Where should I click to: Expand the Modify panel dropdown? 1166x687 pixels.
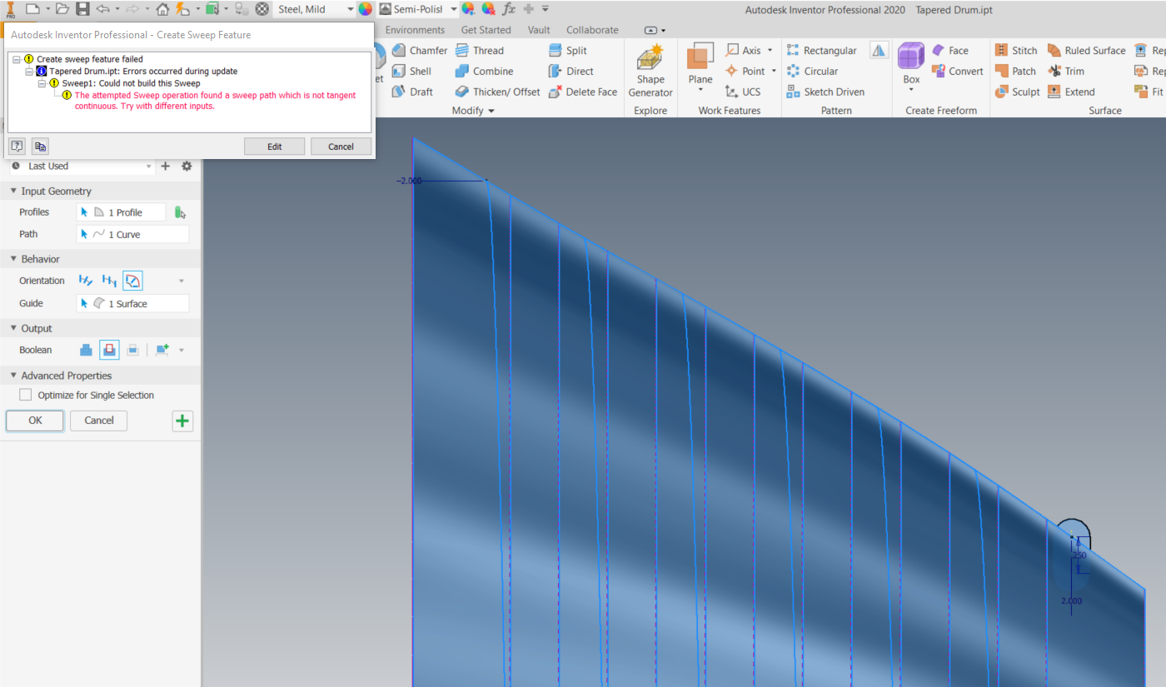pyautogui.click(x=491, y=110)
